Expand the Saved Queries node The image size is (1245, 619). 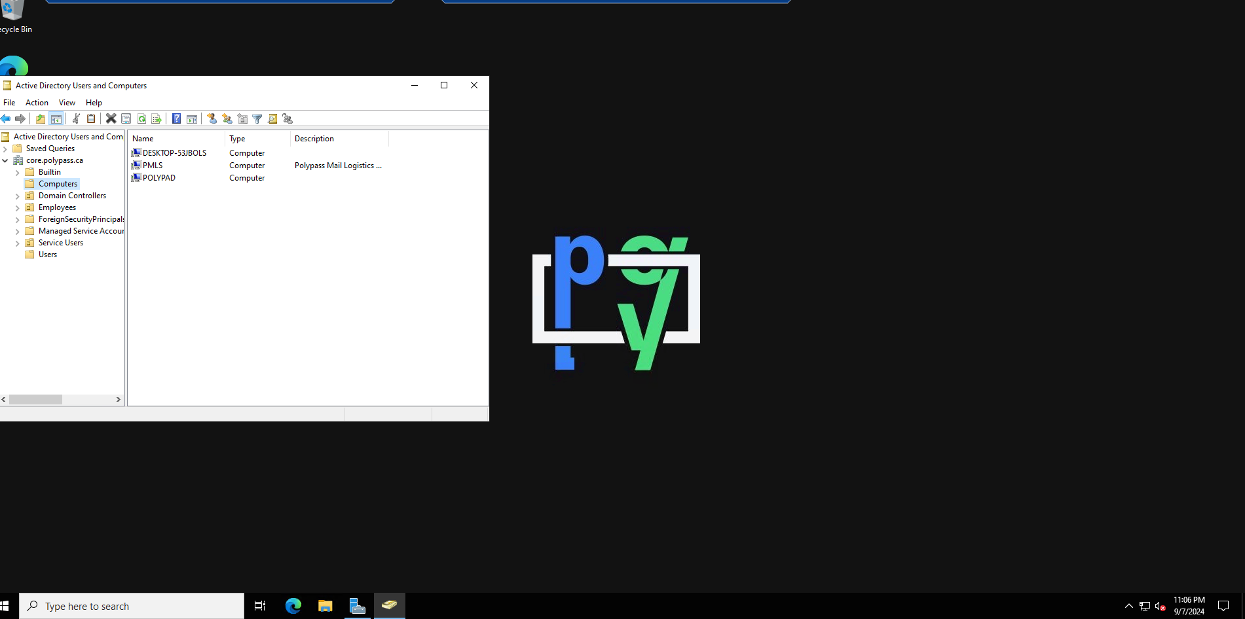tap(5, 149)
